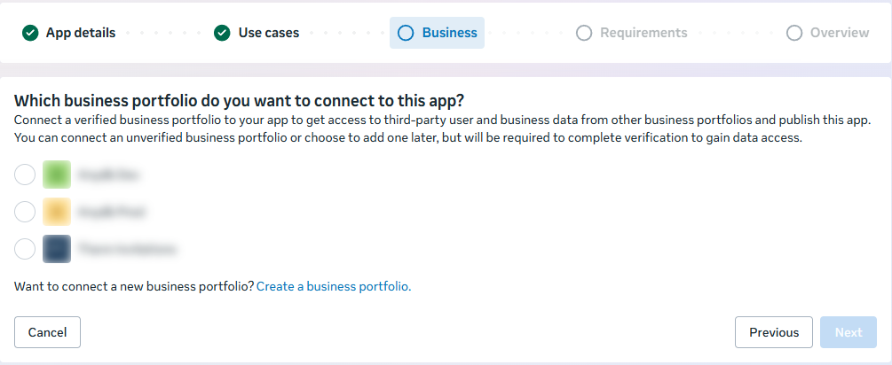Image resolution: width=892 pixels, height=365 pixels.
Task: Pick radio button beside the dark blue portfolio icon
Action: 25,249
